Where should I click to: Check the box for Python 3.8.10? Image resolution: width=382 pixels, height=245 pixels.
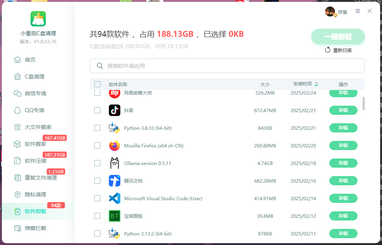(x=97, y=128)
